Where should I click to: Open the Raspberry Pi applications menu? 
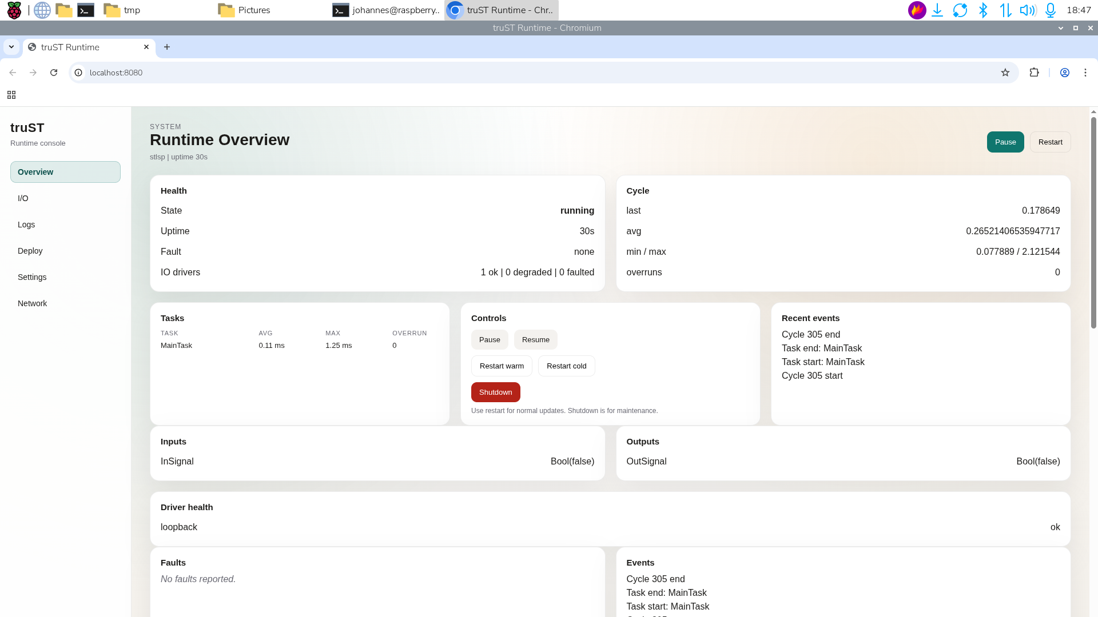(x=14, y=10)
